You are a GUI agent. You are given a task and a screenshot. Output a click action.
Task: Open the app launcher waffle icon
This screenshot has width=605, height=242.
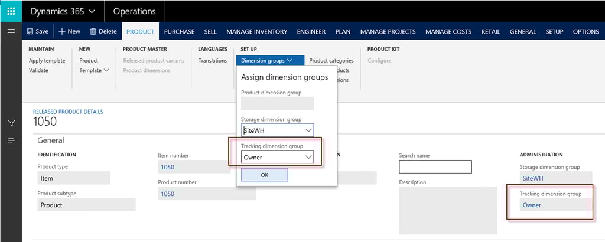pyautogui.click(x=11, y=11)
